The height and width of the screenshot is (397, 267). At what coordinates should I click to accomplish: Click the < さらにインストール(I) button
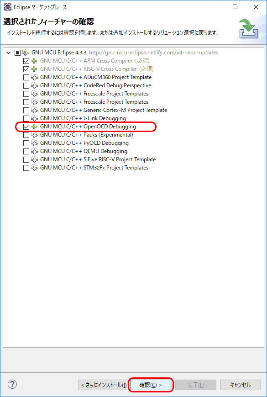104,385
